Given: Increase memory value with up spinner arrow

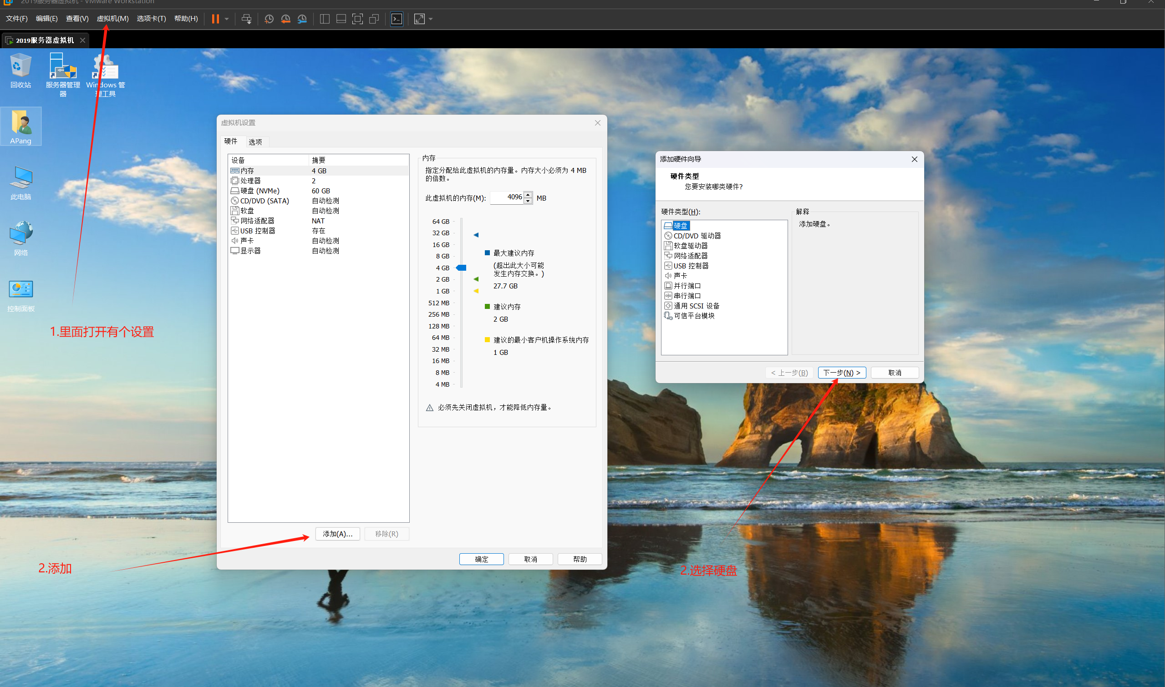Looking at the screenshot, I should [528, 194].
